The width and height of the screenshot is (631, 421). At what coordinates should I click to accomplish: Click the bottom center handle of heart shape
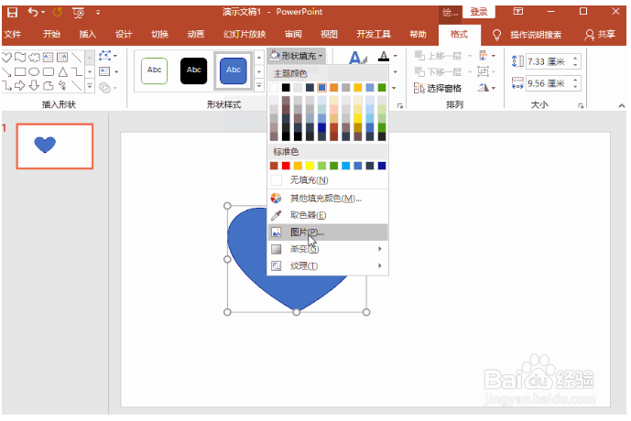(297, 312)
